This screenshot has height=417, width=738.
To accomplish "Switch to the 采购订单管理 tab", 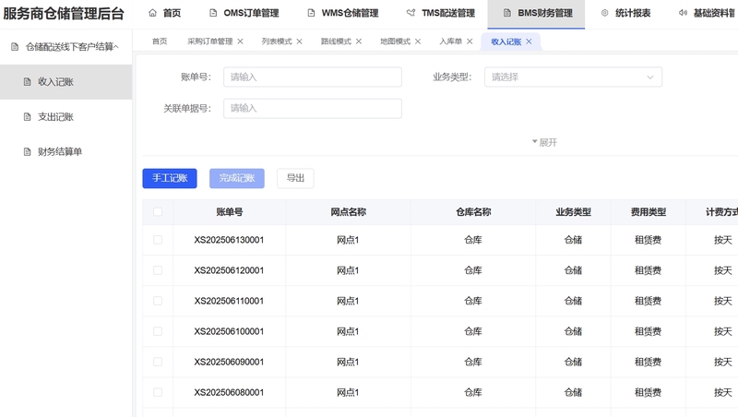I will [x=210, y=42].
